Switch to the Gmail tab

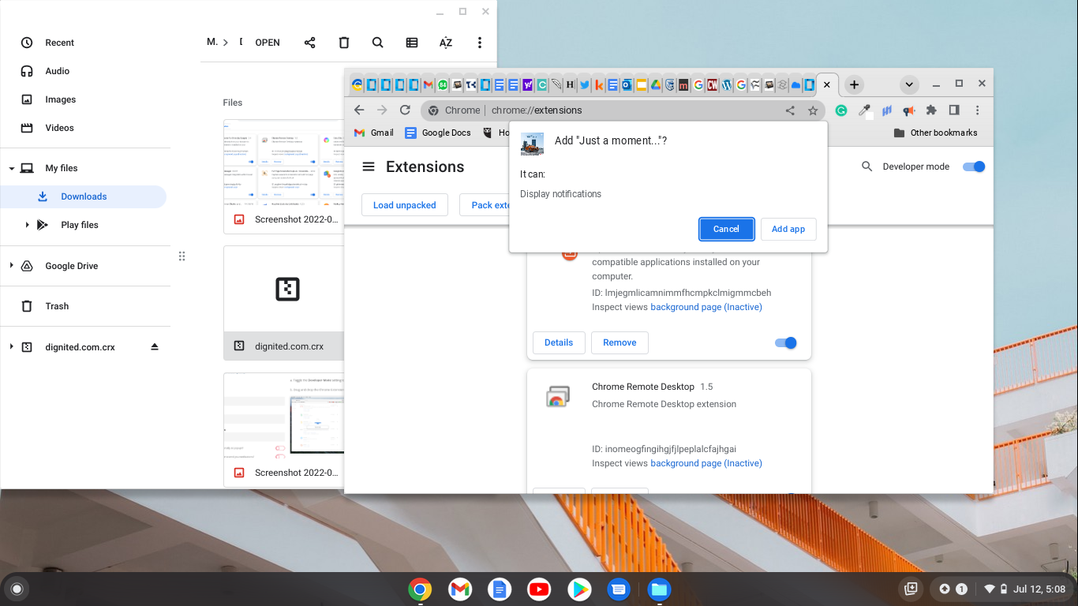(x=429, y=84)
